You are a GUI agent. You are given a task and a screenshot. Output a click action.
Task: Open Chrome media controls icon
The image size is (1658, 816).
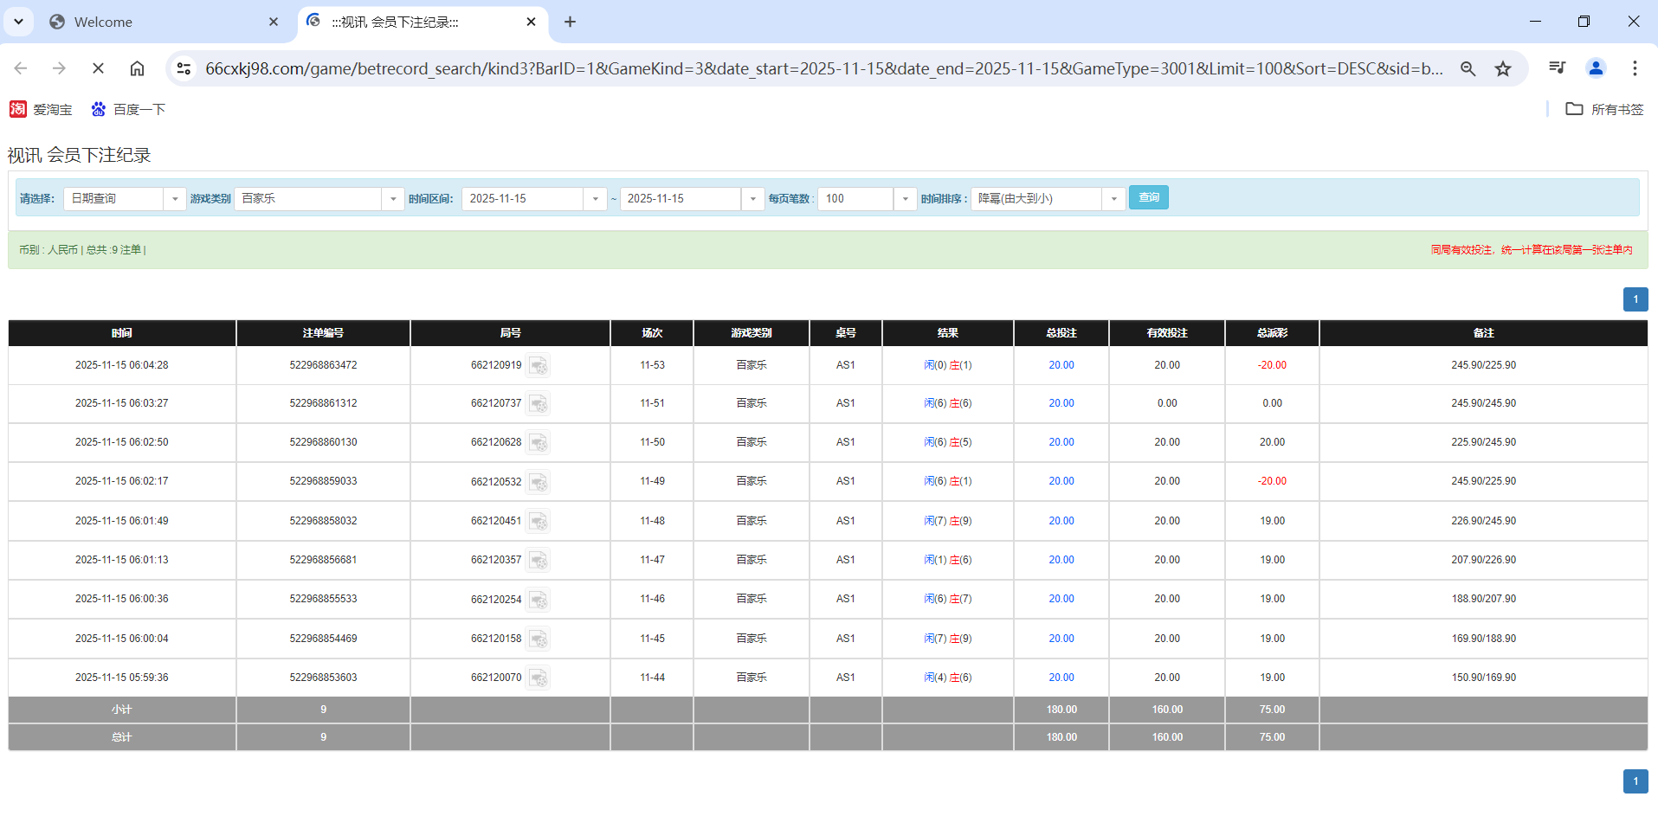(x=1557, y=68)
